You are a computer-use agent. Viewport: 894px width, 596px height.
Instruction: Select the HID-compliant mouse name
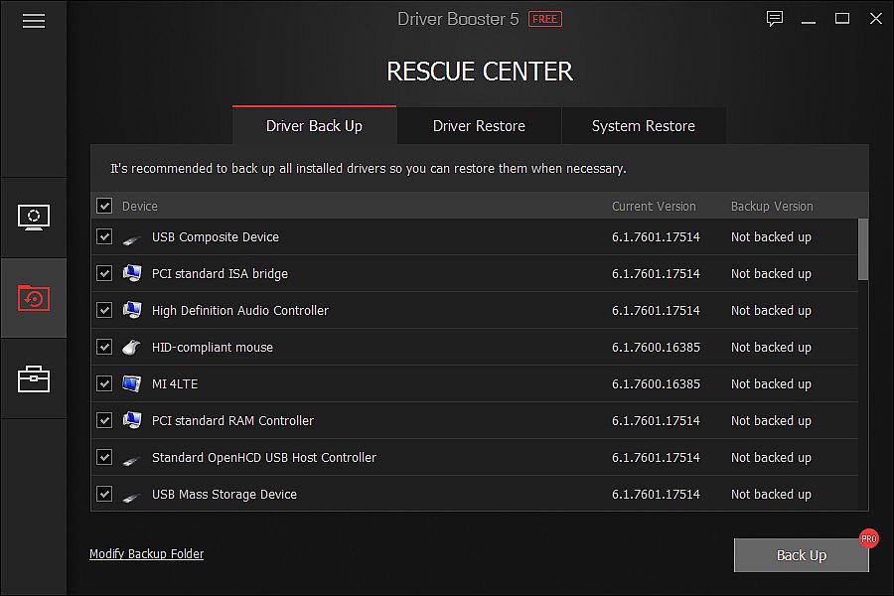pos(213,348)
